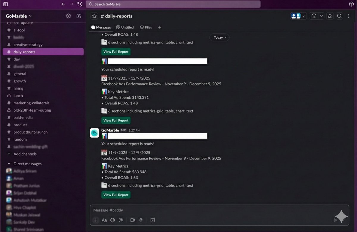Select the daily-reports channel

click(x=43, y=52)
